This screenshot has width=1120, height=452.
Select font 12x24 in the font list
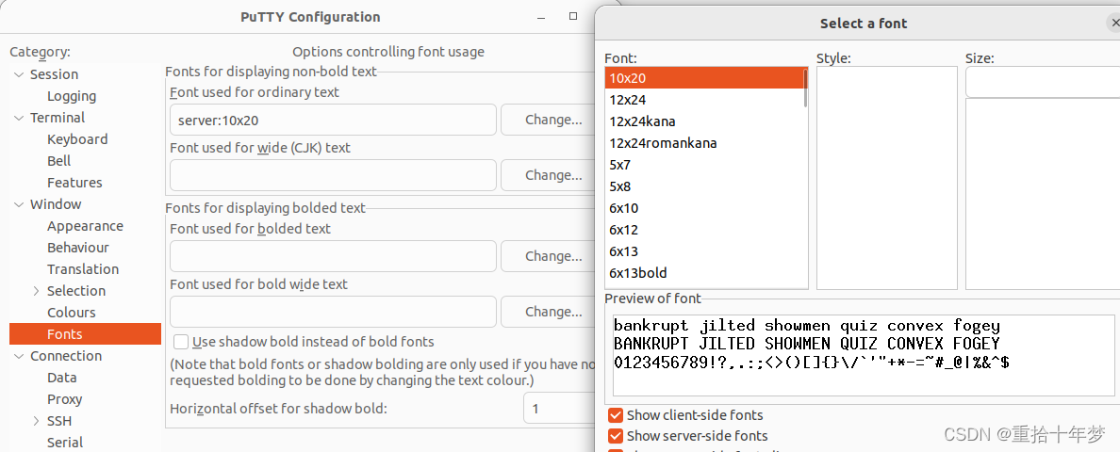pos(704,100)
